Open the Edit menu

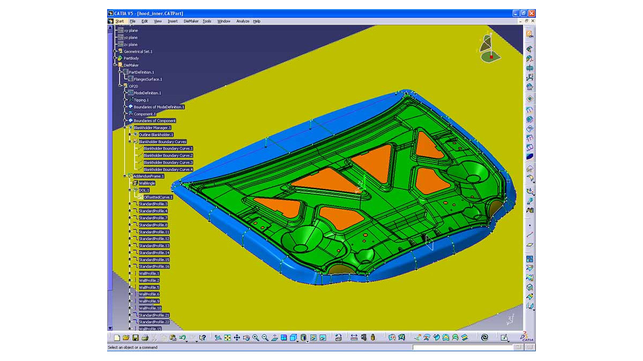pyautogui.click(x=145, y=21)
